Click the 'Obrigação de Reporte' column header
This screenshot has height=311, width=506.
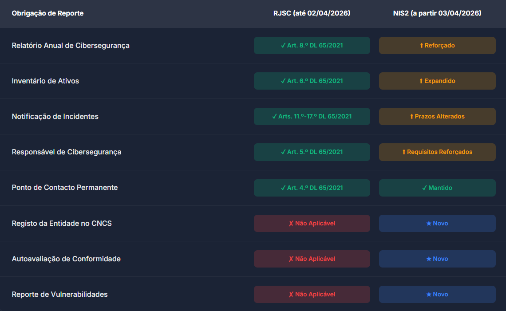point(47,13)
